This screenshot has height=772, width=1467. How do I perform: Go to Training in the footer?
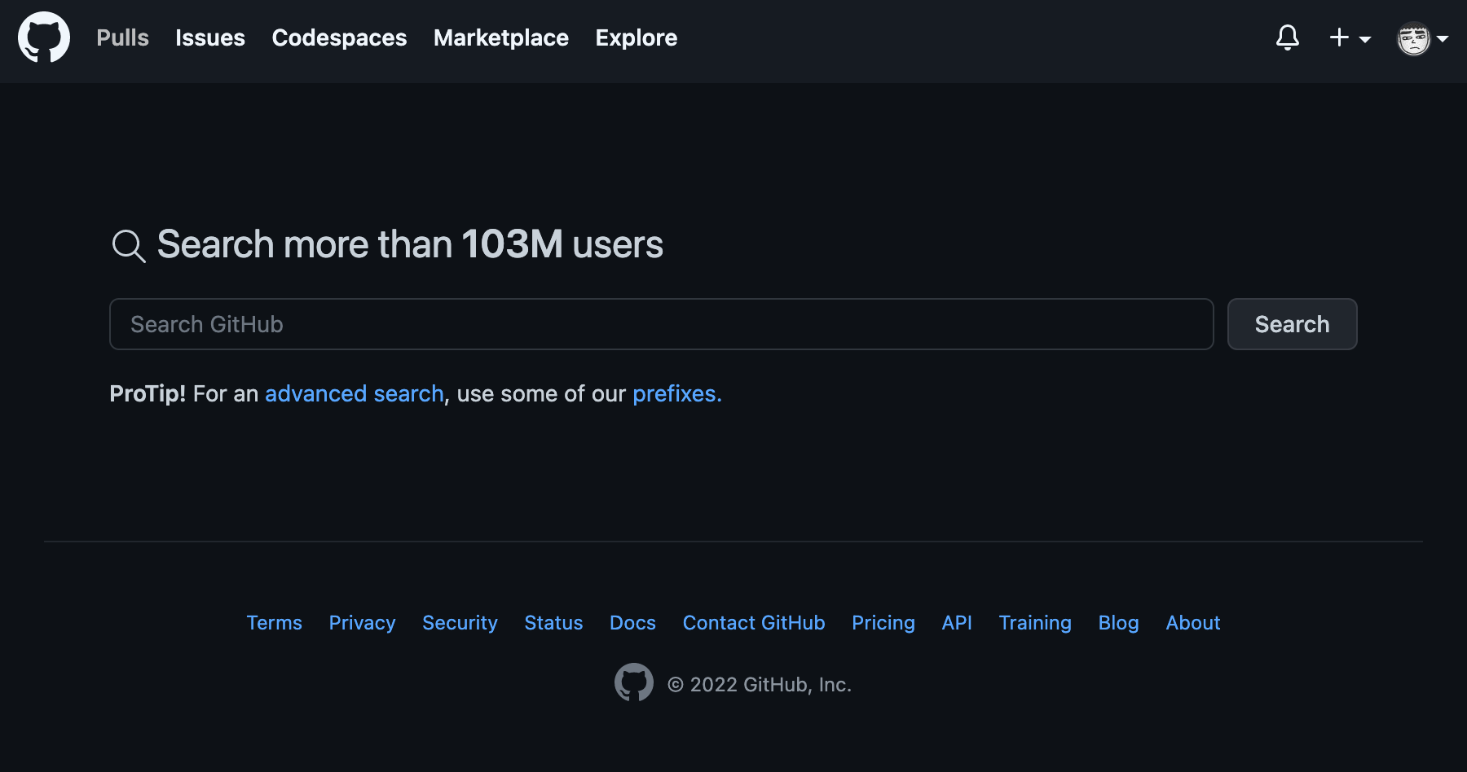point(1035,622)
